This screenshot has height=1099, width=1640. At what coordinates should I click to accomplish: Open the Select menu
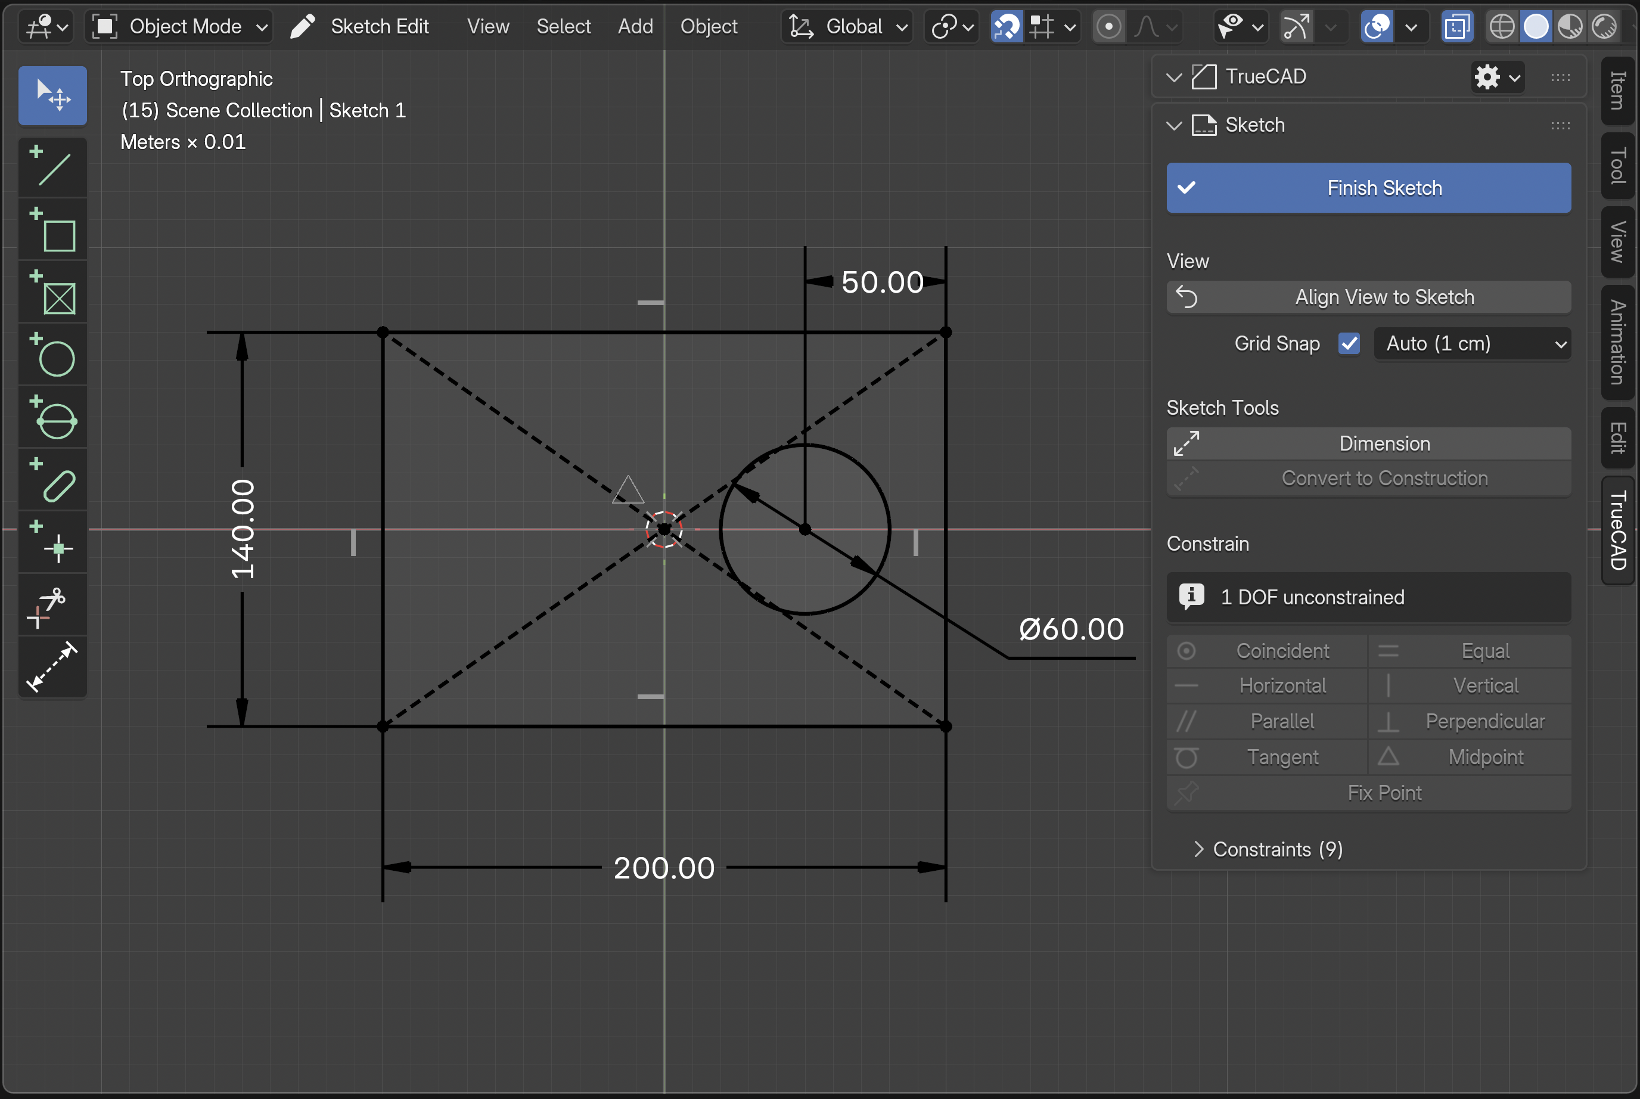click(564, 27)
